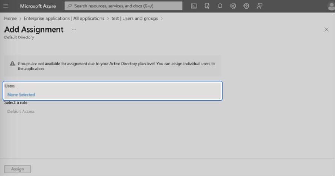Show notifications via the bell icon
Screen dimensions: 335x176
(x=220, y=6)
